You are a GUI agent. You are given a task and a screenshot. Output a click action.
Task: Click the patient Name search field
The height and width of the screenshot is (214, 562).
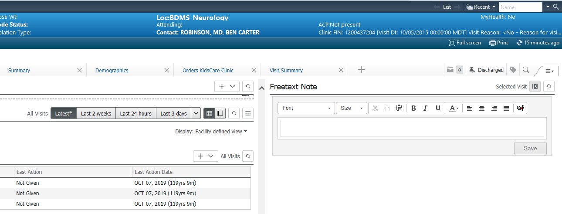[x=520, y=7]
